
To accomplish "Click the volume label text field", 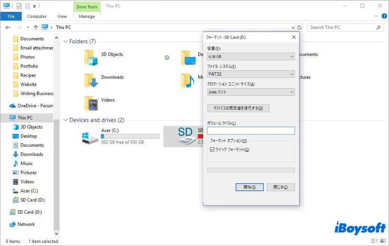I will pyautogui.click(x=251, y=131).
